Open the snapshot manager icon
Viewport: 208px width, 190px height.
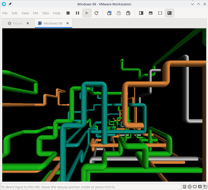click(128, 13)
